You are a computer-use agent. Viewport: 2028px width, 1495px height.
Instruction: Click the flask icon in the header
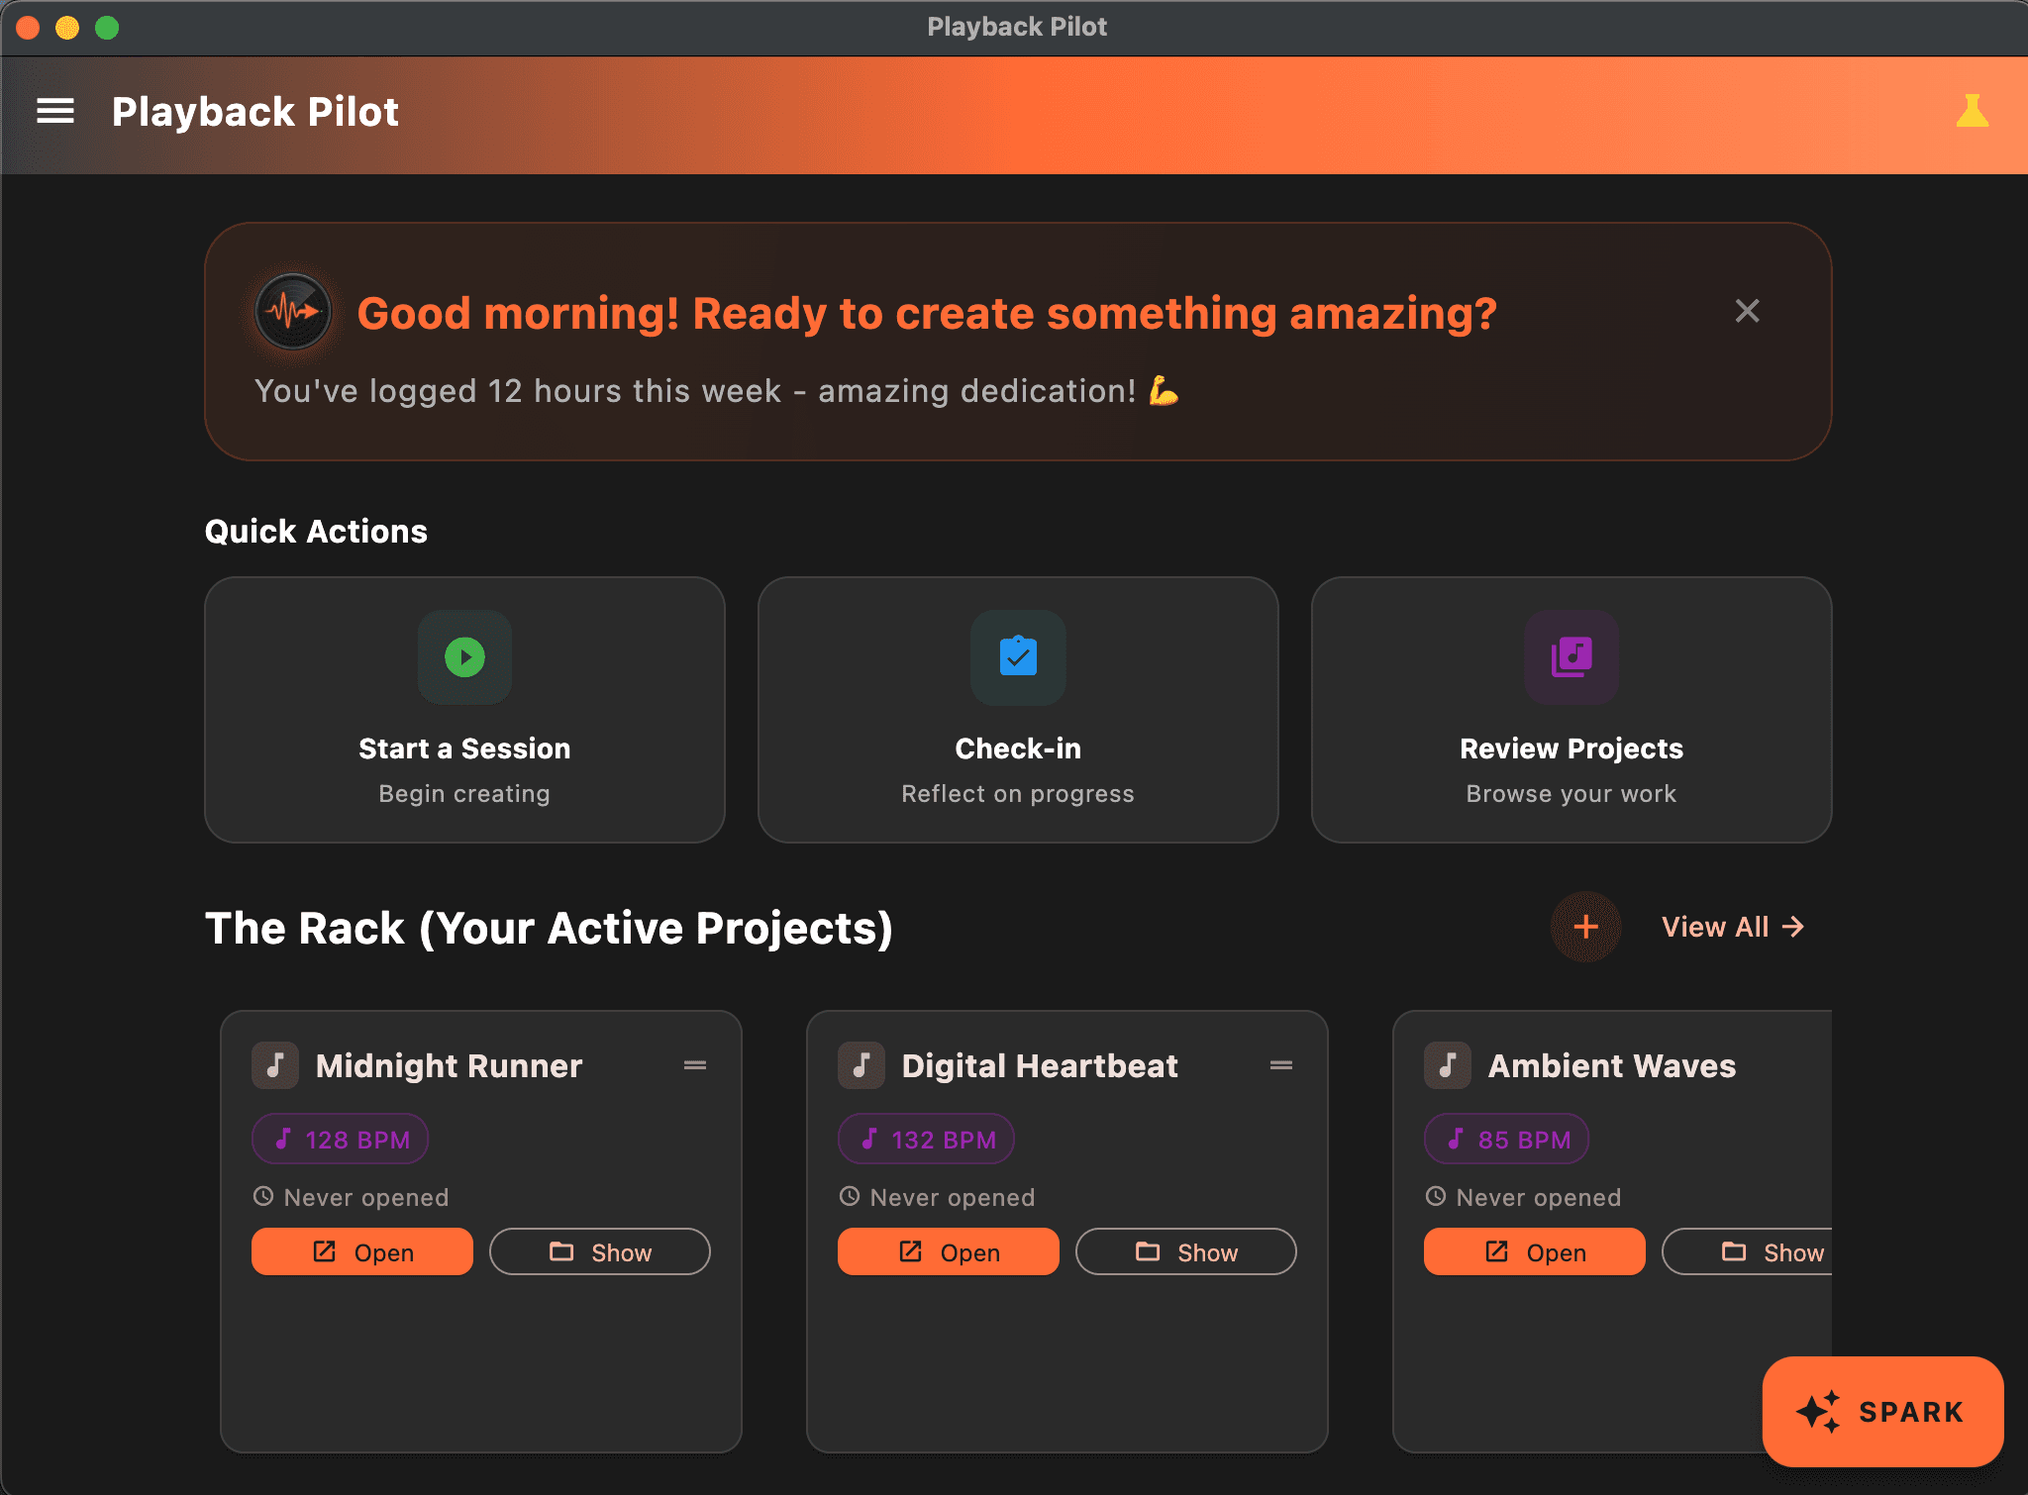1972,112
